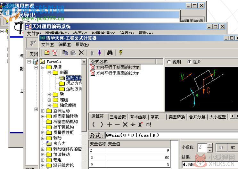The width and height of the screenshot is (238, 169).
Task: Expand the 绕固定轴转动 folder
Action: point(43,116)
